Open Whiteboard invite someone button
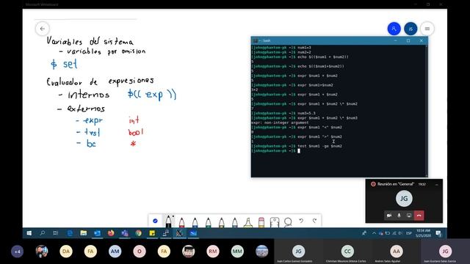Image resolution: width=470 pixels, height=264 pixels. (x=394, y=29)
